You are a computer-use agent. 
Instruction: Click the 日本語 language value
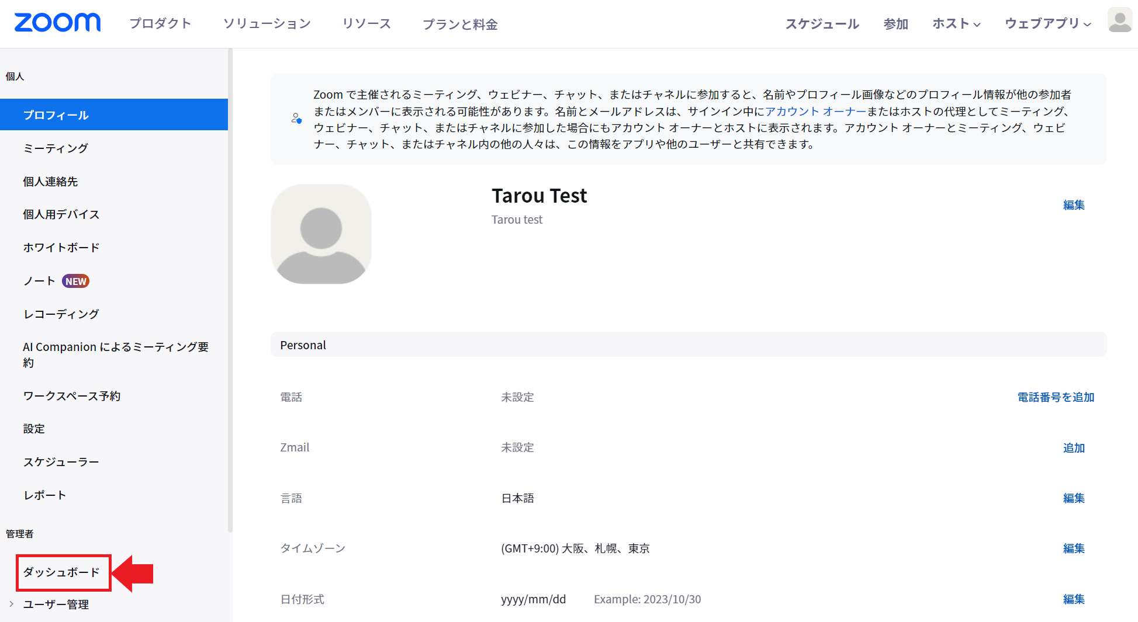click(x=517, y=498)
